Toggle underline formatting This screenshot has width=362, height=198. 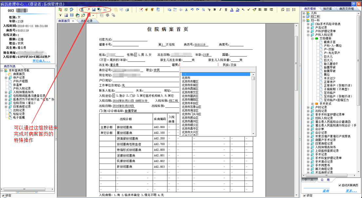click(226, 9)
